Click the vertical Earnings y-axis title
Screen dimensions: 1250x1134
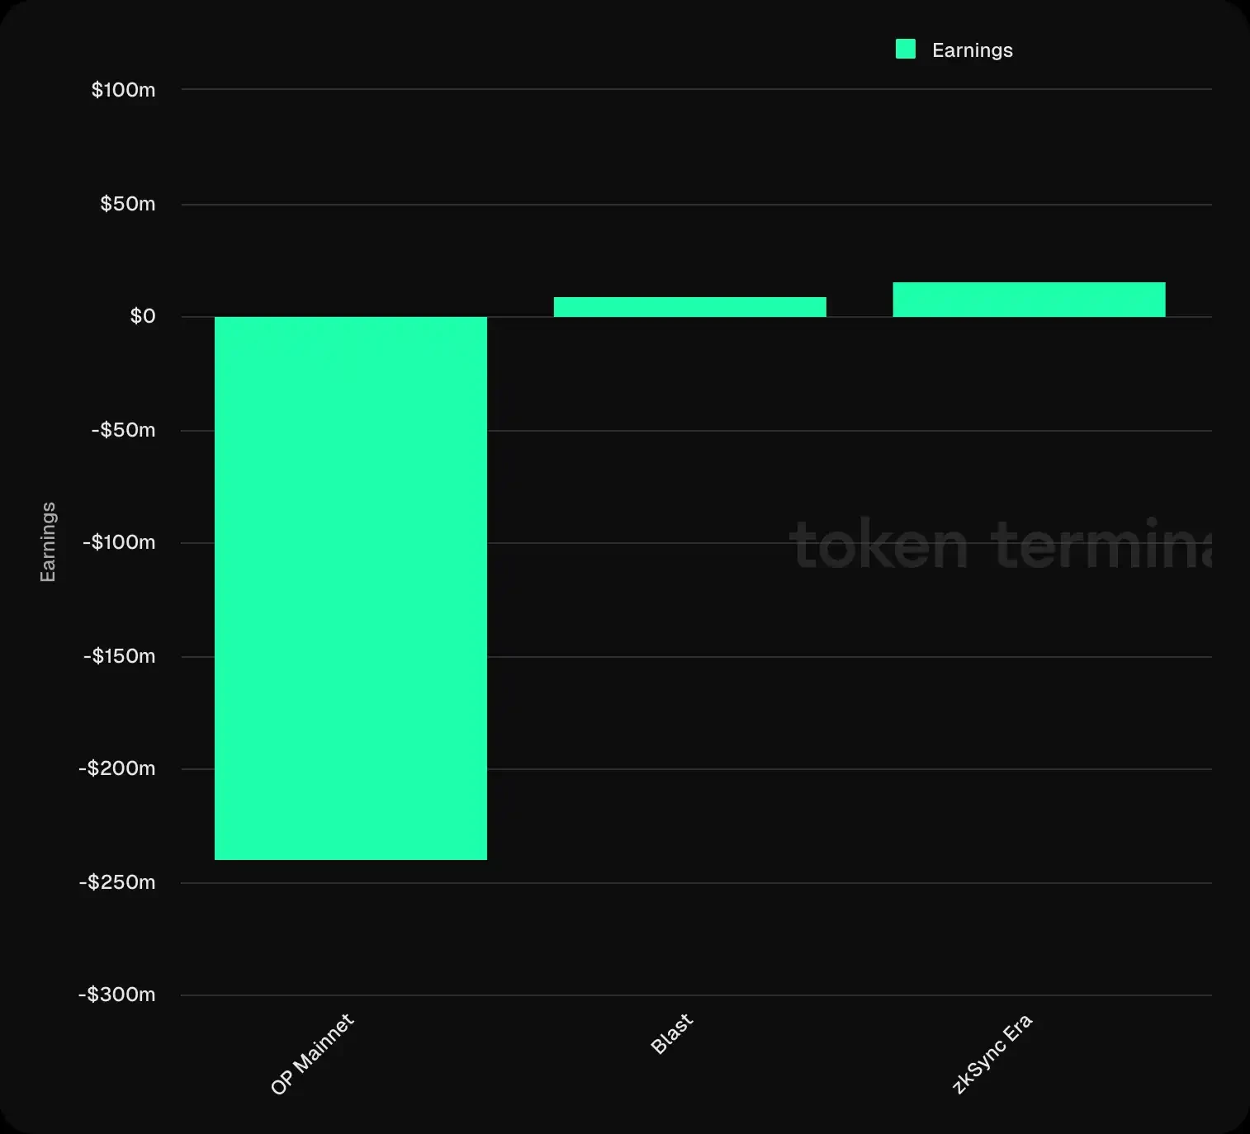48,541
